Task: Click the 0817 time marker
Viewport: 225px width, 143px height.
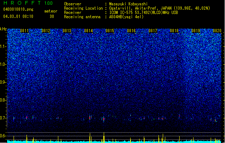Action: 153,31
